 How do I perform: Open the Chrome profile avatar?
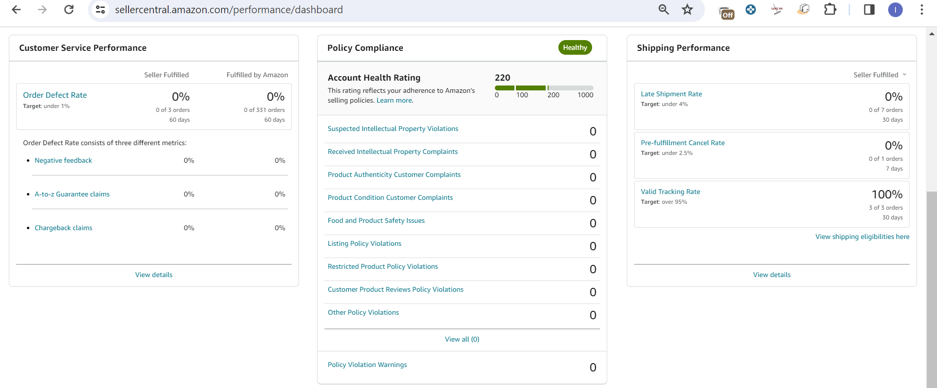[x=895, y=10]
